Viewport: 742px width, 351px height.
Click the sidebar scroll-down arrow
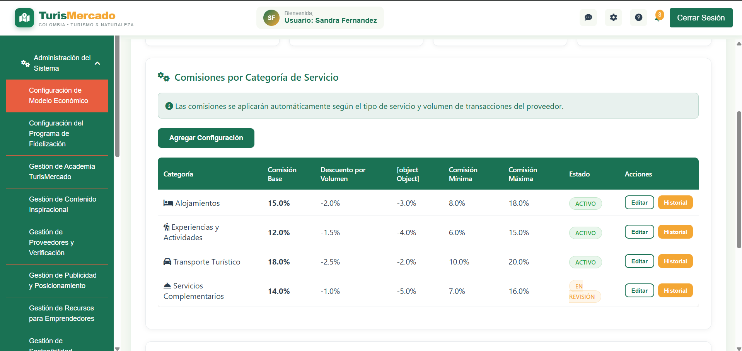pos(117,348)
